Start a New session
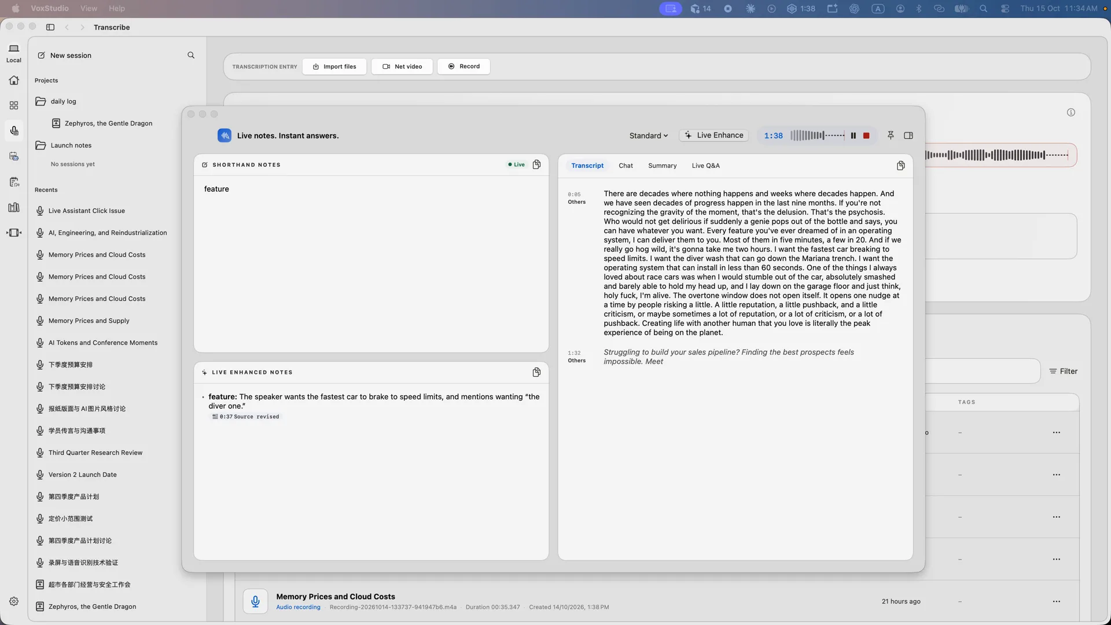This screenshot has width=1111, height=625. [65, 56]
